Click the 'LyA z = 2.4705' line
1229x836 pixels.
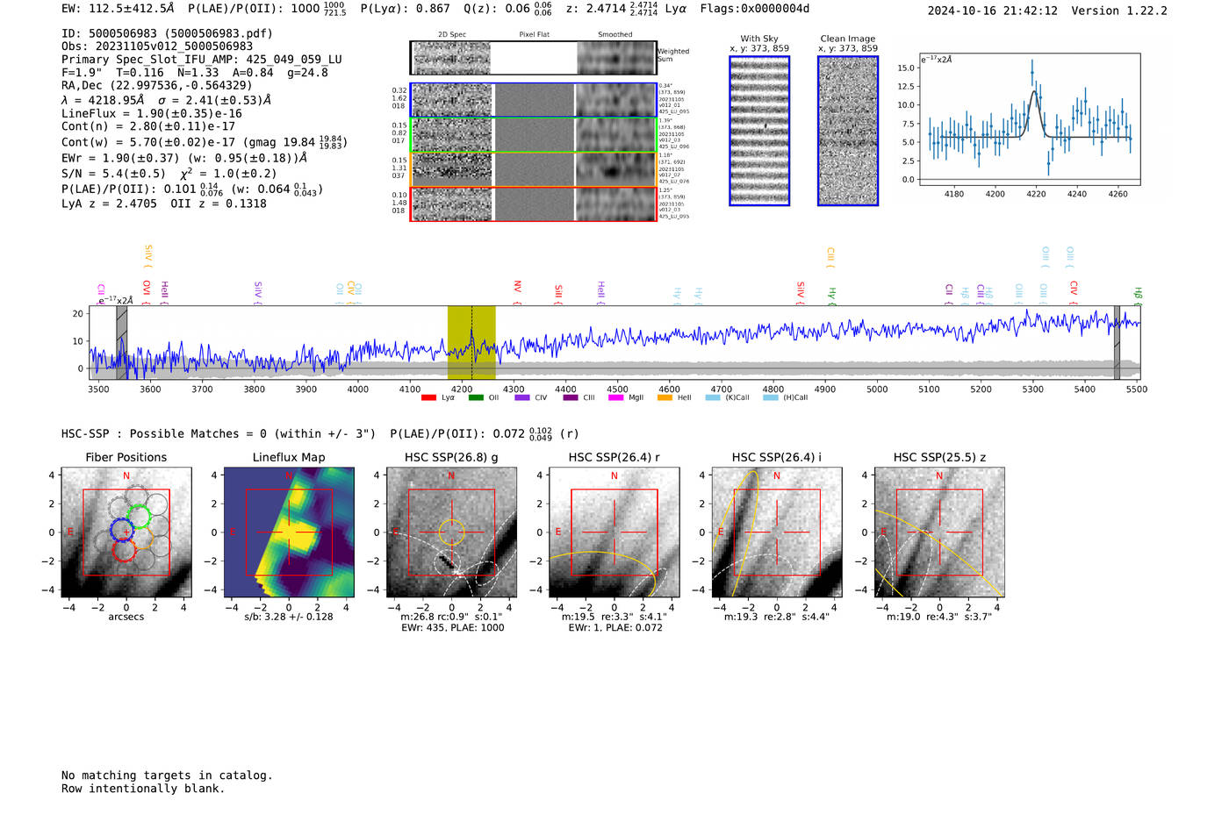tap(109, 204)
